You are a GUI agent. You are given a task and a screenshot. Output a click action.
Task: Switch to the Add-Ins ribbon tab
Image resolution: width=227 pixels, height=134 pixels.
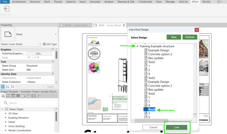point(183,2)
